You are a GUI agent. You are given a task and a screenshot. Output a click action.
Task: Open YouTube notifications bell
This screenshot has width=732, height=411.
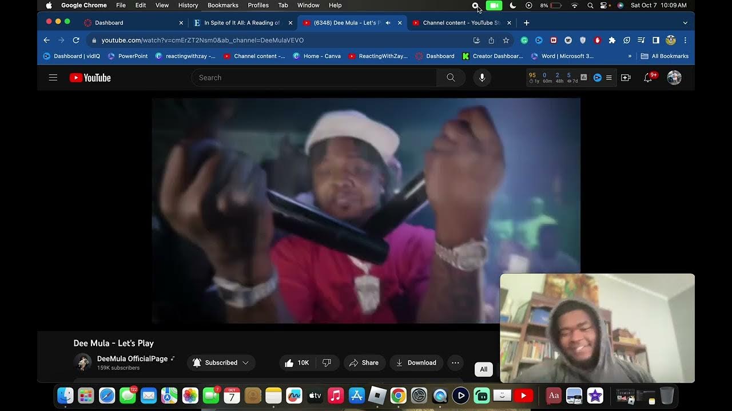[x=648, y=78]
